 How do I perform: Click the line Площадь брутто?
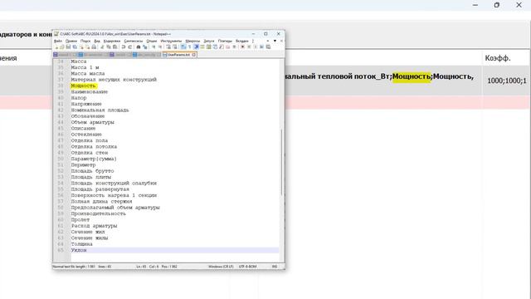tap(92, 171)
